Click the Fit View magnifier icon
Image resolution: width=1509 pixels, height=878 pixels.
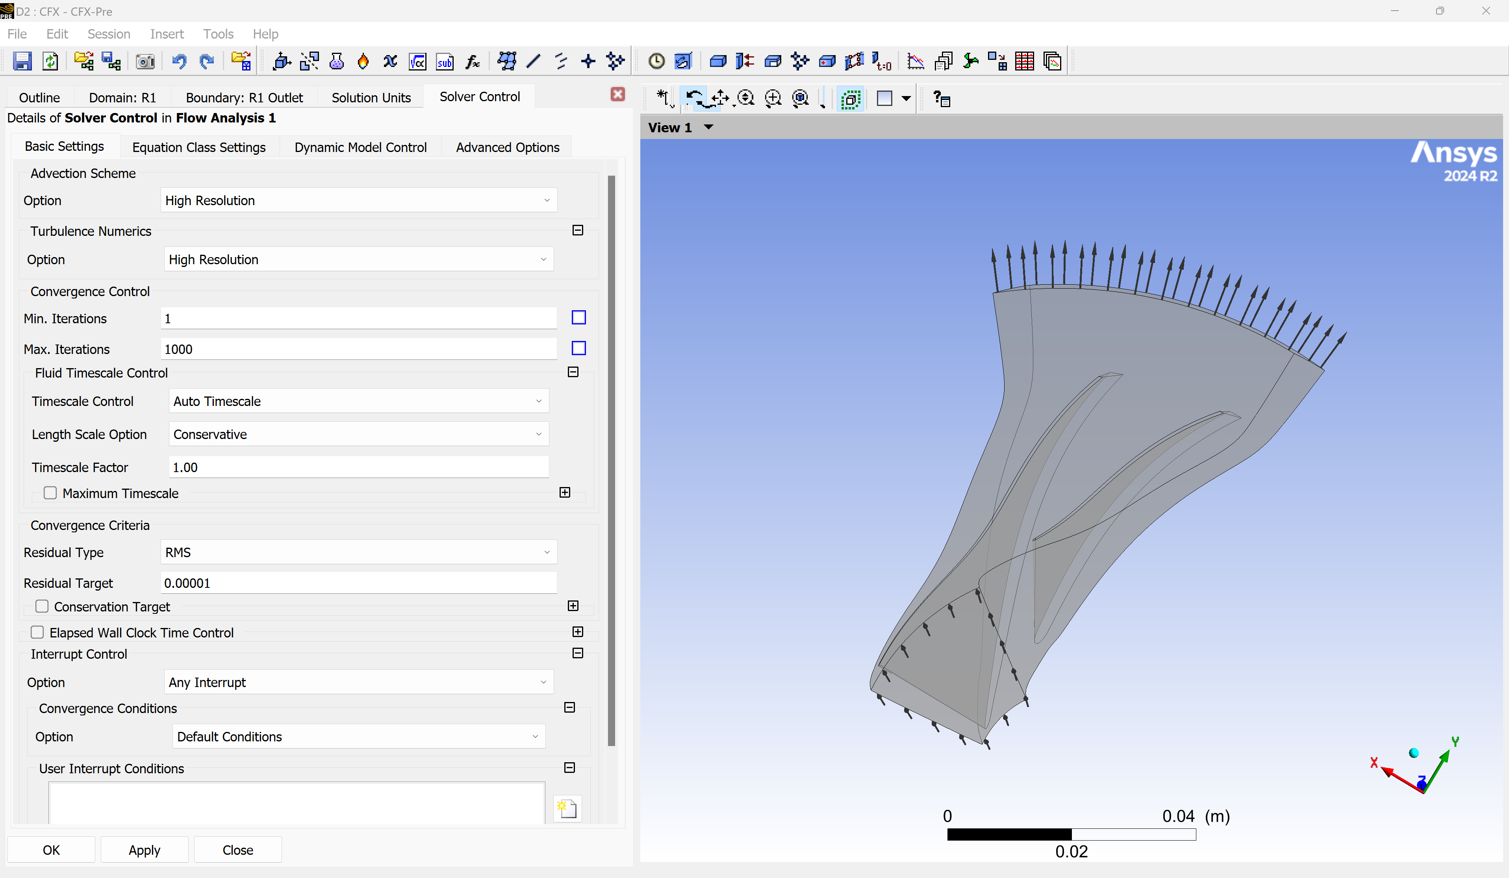(801, 98)
